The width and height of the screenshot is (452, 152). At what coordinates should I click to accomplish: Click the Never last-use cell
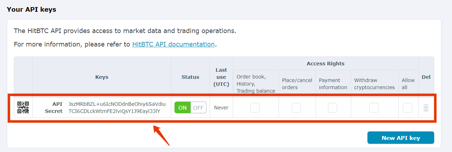click(221, 108)
